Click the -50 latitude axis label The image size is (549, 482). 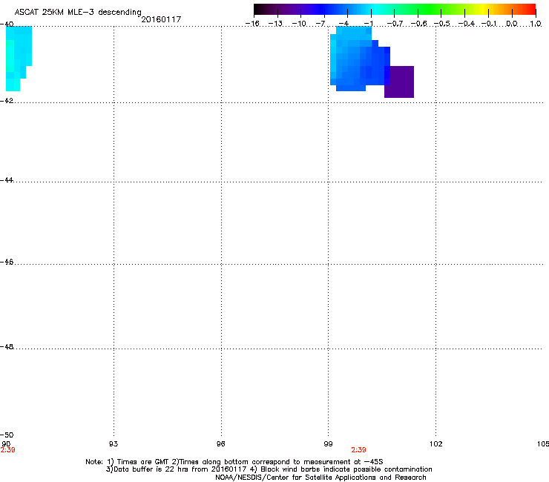(x=7, y=435)
